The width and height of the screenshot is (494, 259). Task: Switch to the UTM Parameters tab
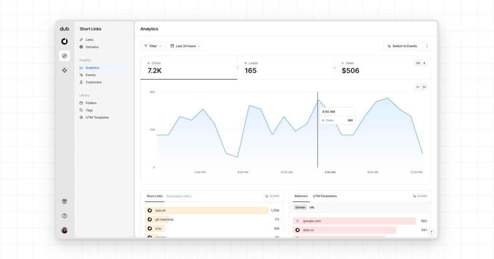[x=325, y=196]
